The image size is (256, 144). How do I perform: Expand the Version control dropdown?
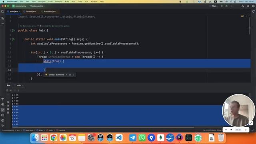coord(38,6)
